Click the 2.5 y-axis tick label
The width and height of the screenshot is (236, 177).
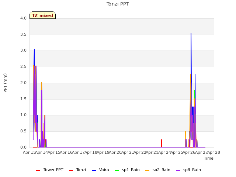[23, 66]
